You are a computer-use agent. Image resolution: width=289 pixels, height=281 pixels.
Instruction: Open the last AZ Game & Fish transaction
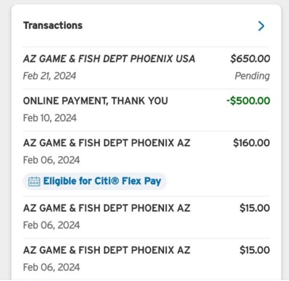146,259
